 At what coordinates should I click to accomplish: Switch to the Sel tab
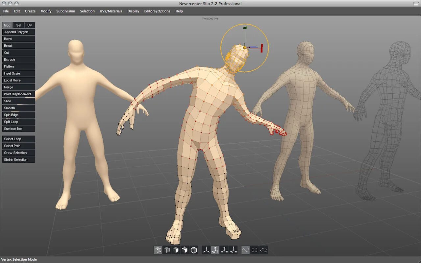(x=18, y=25)
